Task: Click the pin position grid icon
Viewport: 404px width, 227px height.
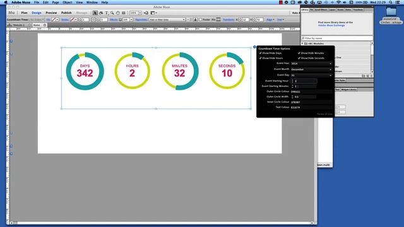Action: tap(218, 20)
